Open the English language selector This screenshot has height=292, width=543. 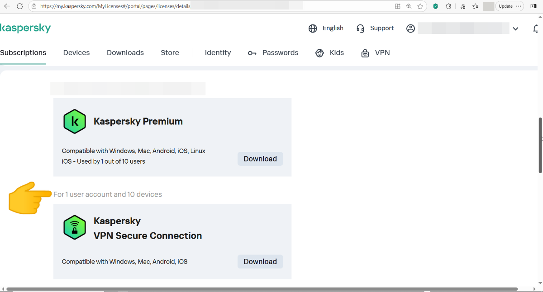pos(326,28)
